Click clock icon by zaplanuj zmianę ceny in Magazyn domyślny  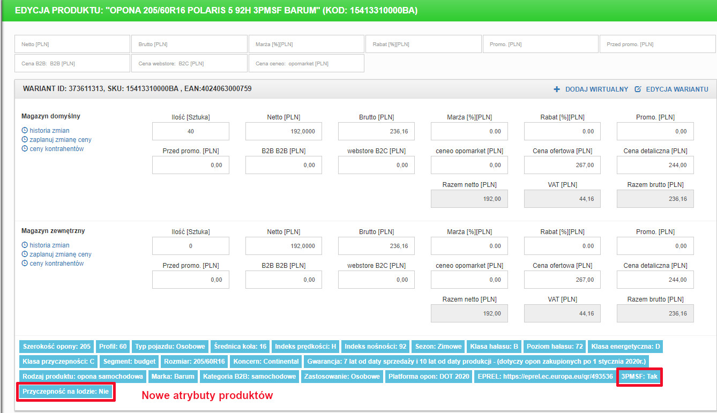[25, 140]
